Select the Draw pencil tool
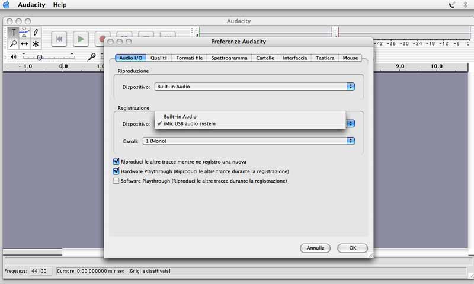Image resolution: width=474 pixels, height=284 pixels. 36,33
